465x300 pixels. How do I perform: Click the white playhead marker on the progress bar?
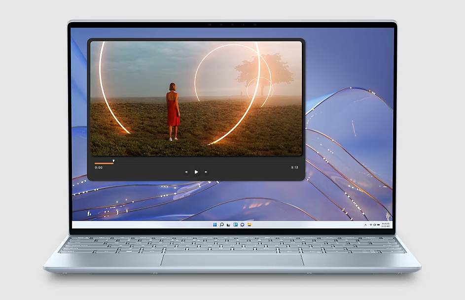click(113, 161)
